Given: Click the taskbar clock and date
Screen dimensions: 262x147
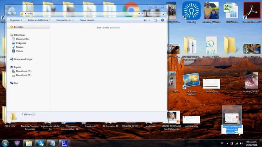Looking at the screenshot, I should click(x=251, y=143).
